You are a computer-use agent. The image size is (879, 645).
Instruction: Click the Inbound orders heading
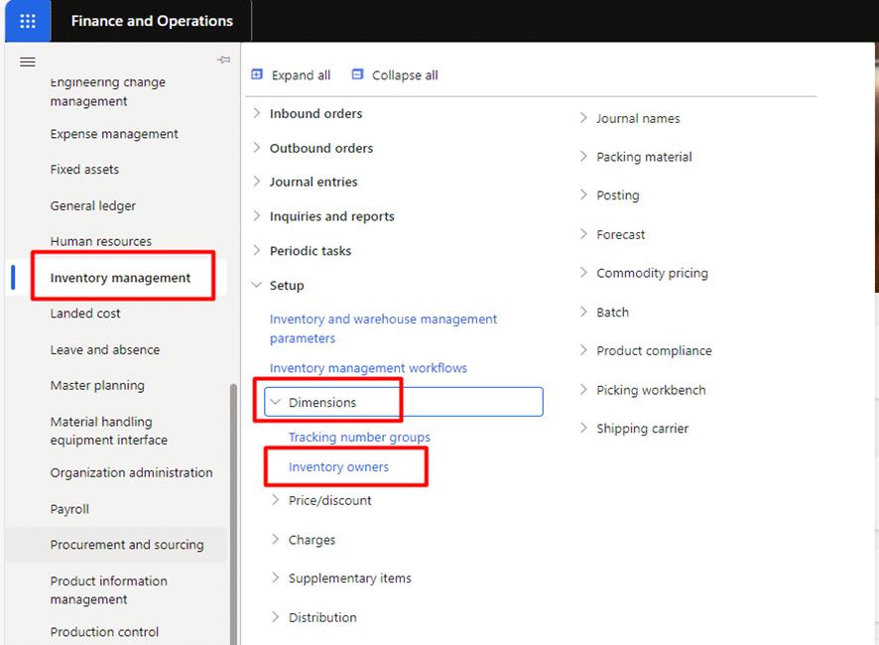click(x=316, y=113)
